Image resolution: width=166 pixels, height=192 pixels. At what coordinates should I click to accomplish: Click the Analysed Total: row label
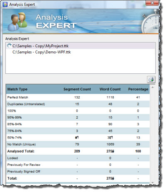coord(21,151)
